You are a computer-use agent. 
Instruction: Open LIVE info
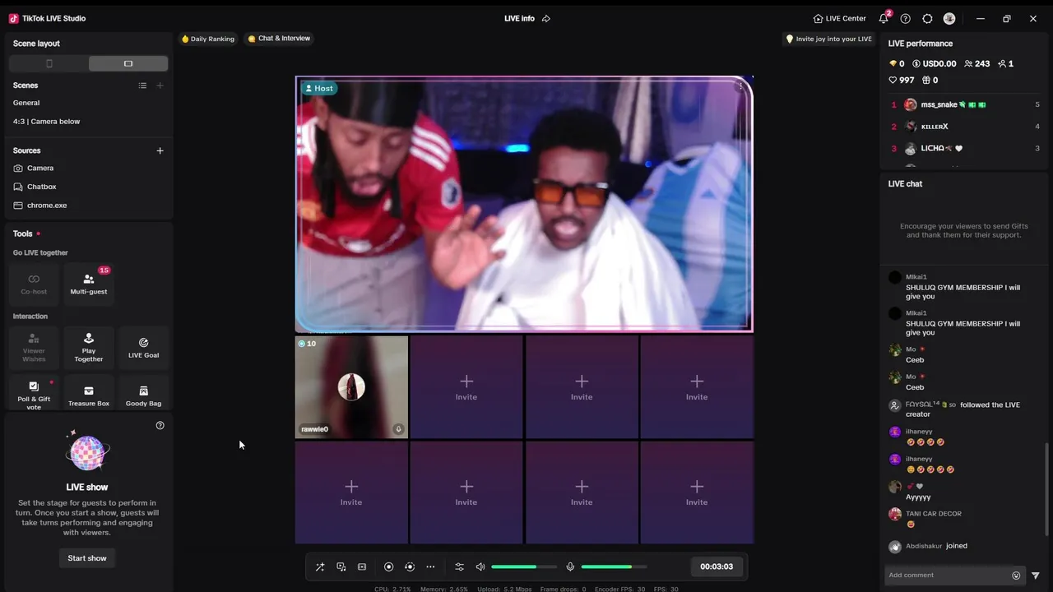519,18
